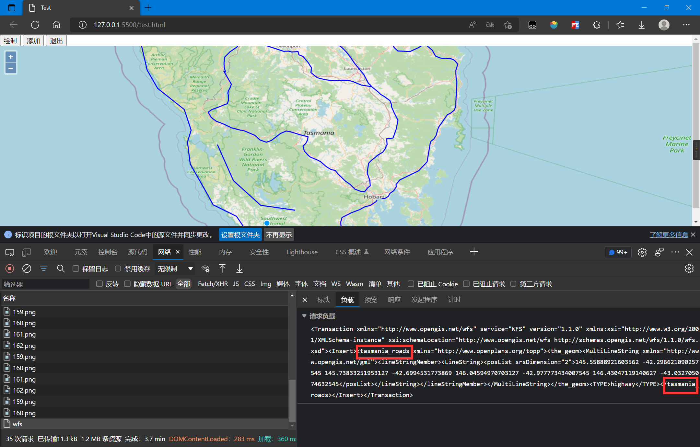Open DevTools settings gear
The height and width of the screenshot is (447, 700).
[642, 252]
